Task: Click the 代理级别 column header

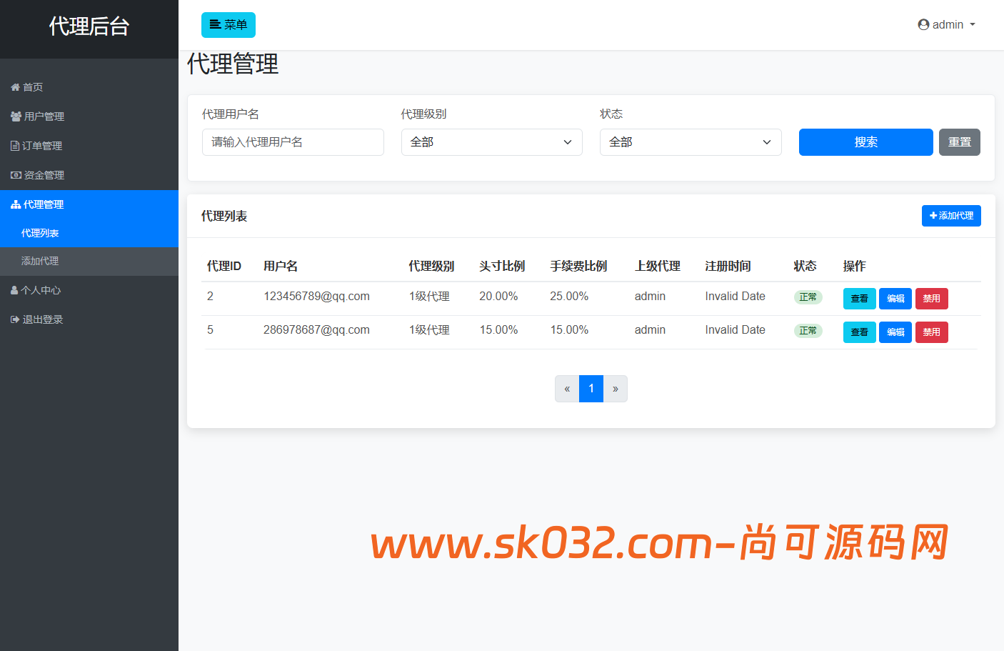Action: click(431, 266)
